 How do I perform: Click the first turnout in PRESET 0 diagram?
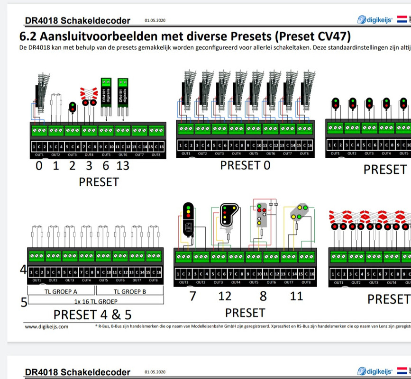click(189, 90)
